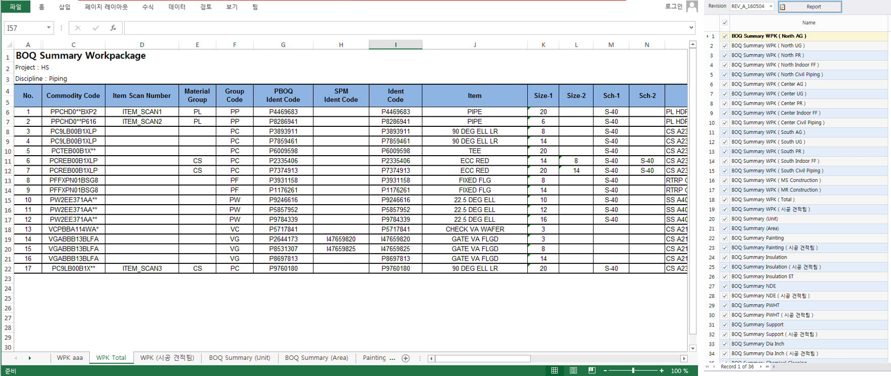Expand the formula bar with chevron
Screen dimensions: 891x376
pos(691,28)
